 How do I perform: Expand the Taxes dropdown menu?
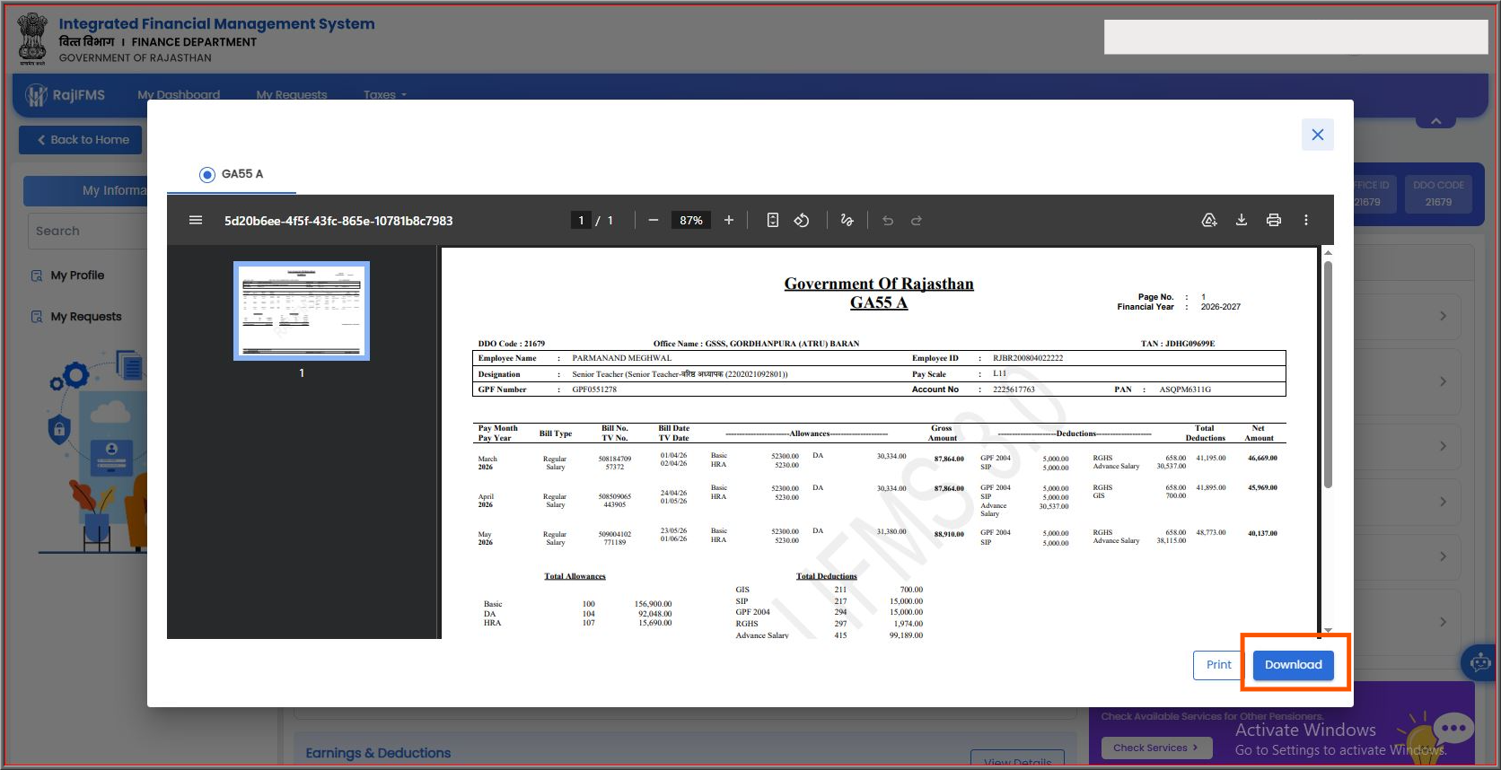click(x=385, y=94)
